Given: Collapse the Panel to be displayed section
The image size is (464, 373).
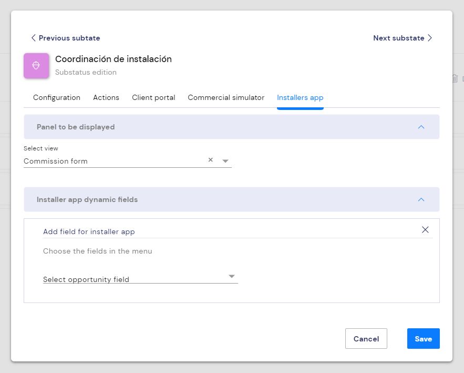Looking at the screenshot, I should click(x=421, y=127).
